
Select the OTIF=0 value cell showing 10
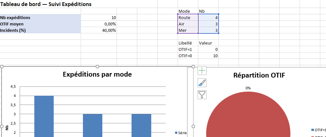coord(208,56)
